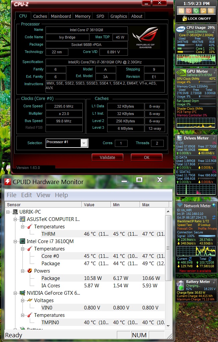Click the music note icon in the Drives Meter
This screenshot has height=342, width=218.
pyautogui.click(x=215, y=137)
